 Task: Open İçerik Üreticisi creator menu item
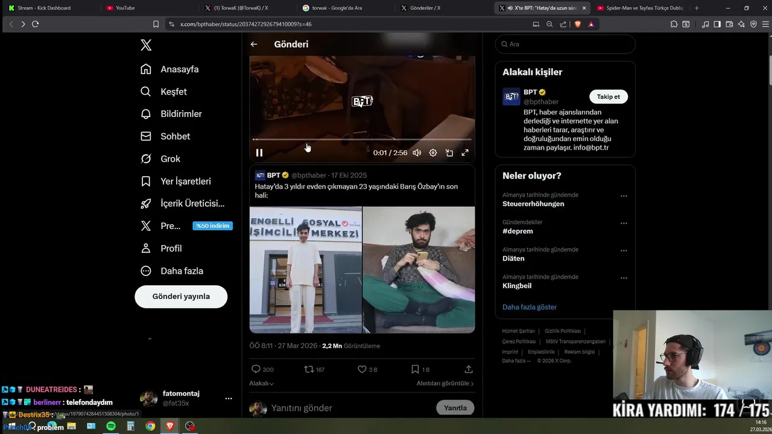point(182,204)
